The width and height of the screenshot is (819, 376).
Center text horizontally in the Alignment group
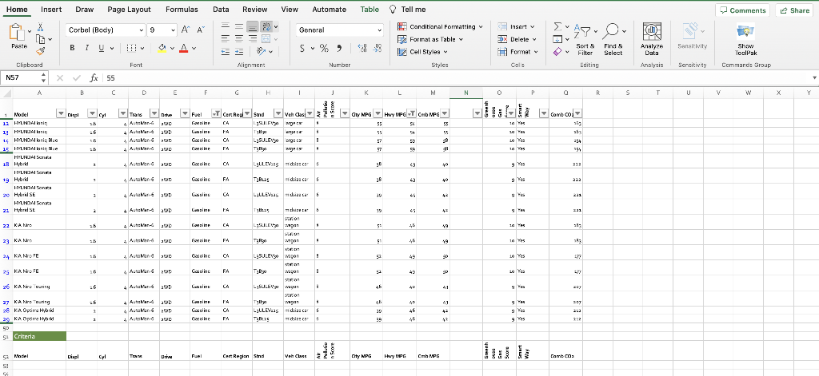pyautogui.click(x=238, y=38)
